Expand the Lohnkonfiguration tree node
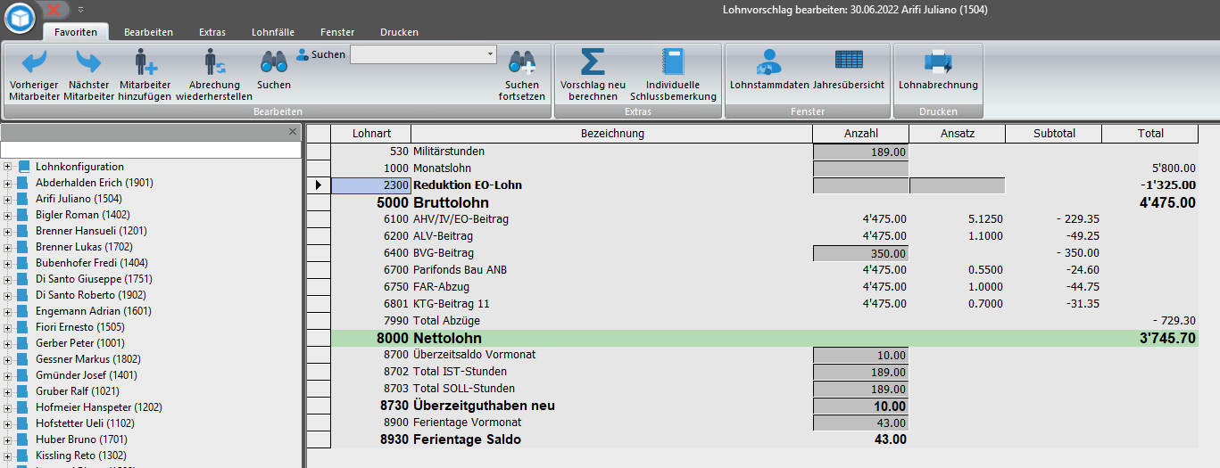1220x468 pixels. (7, 167)
